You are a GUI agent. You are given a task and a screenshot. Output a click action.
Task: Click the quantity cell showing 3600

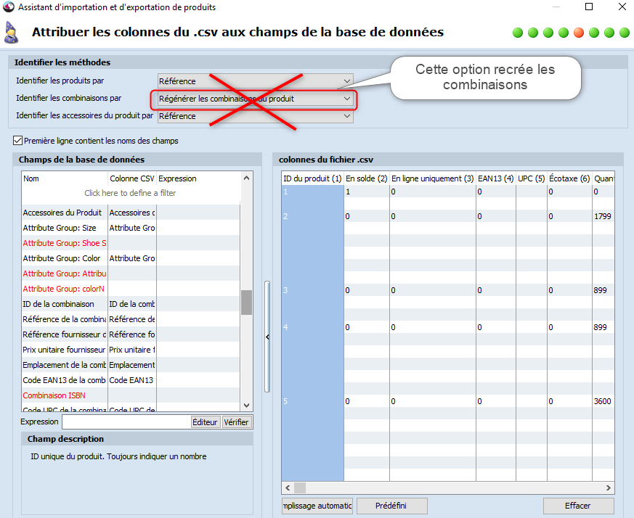pyautogui.click(x=603, y=401)
